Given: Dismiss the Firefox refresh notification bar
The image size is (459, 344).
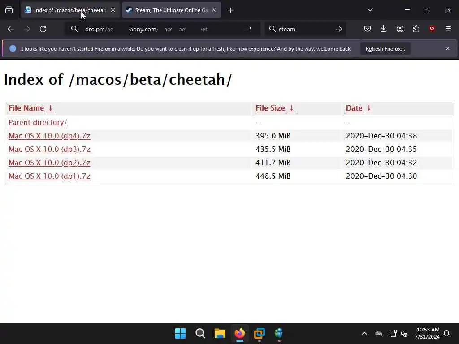Looking at the screenshot, I should pos(448,48).
